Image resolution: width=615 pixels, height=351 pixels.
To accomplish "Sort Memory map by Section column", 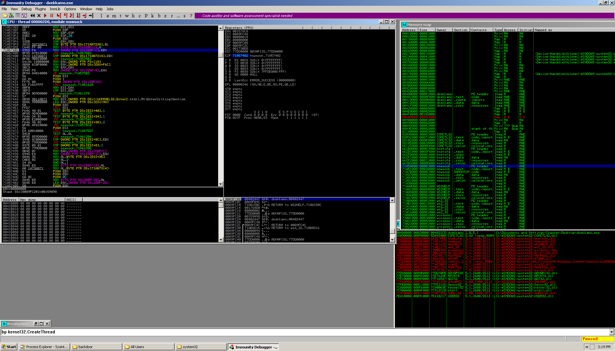I will point(461,30).
